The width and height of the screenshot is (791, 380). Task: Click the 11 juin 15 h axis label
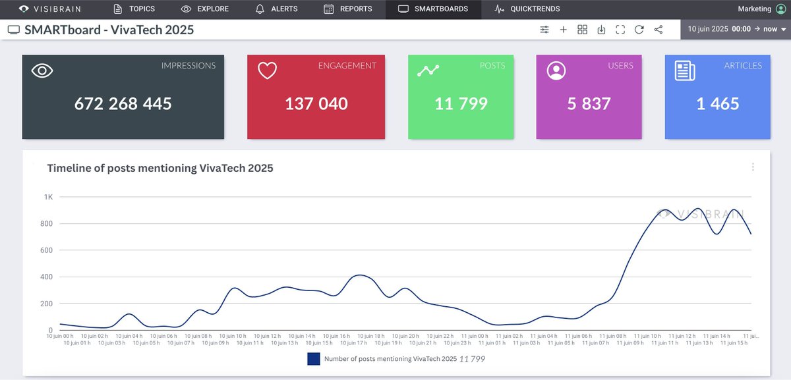click(734, 342)
